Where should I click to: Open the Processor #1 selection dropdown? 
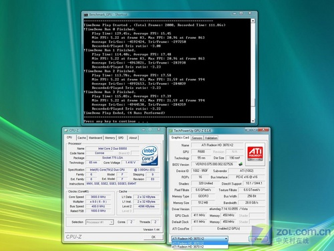coord(100,222)
